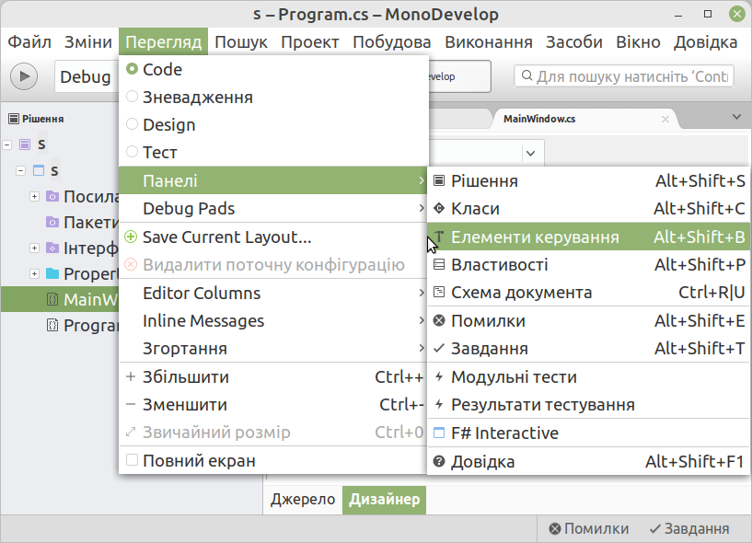Click the Помилки error icon in submenu

click(439, 320)
